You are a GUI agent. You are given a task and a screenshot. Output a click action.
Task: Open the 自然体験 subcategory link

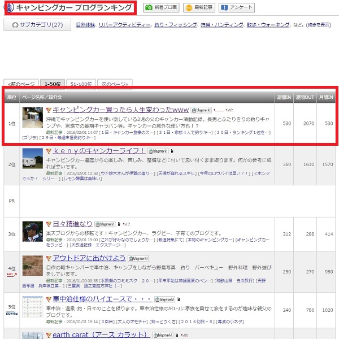[85, 25]
